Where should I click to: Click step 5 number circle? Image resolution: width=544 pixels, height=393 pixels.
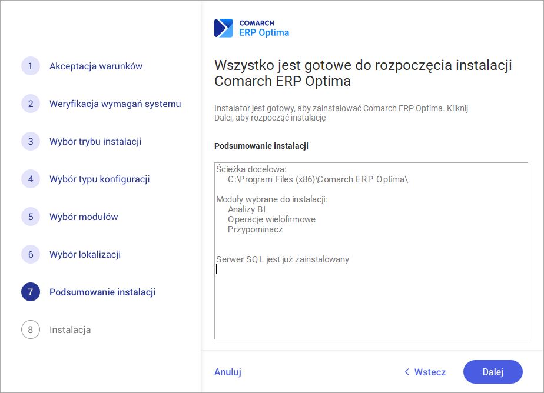tap(31, 217)
